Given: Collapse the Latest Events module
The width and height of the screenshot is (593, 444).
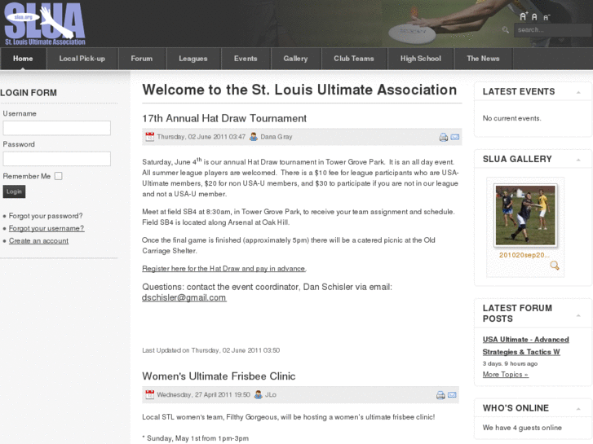Looking at the screenshot, I should (578, 92).
